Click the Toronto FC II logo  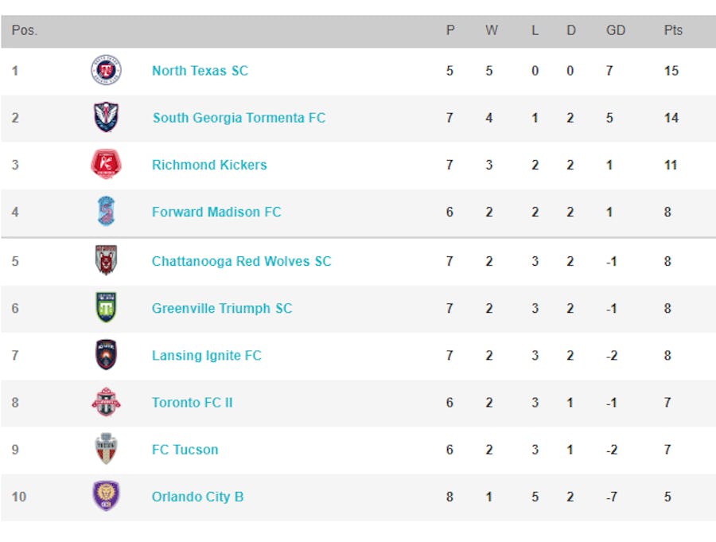[106, 402]
